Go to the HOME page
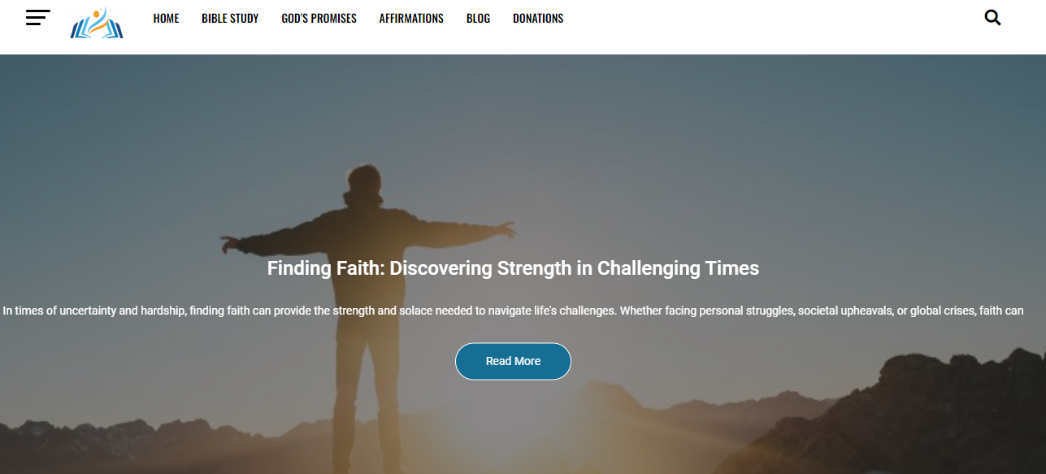 (166, 18)
